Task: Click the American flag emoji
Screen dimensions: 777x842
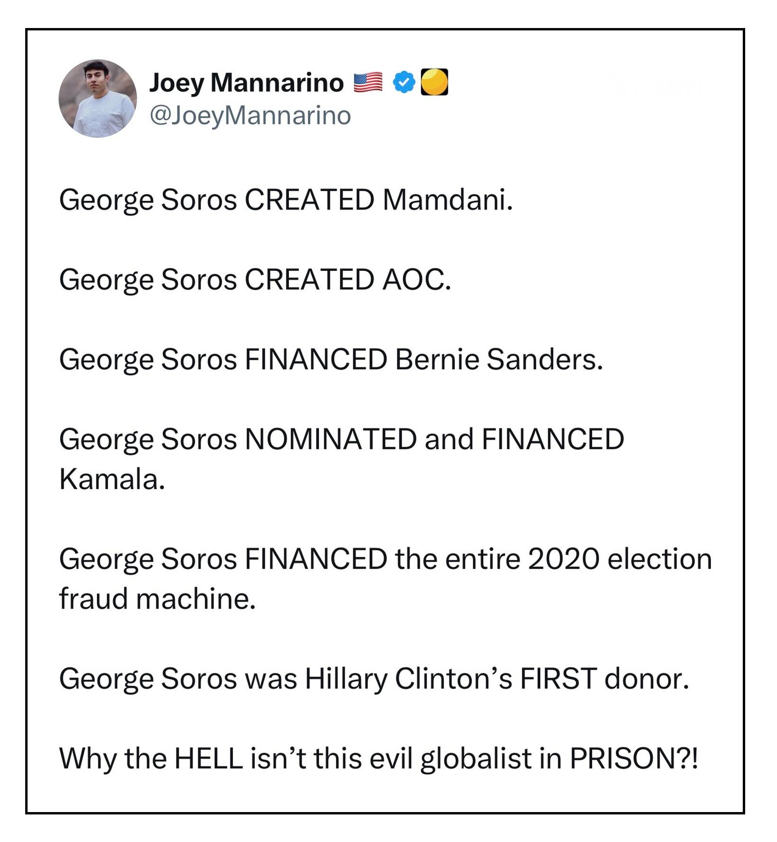Action: [x=368, y=83]
